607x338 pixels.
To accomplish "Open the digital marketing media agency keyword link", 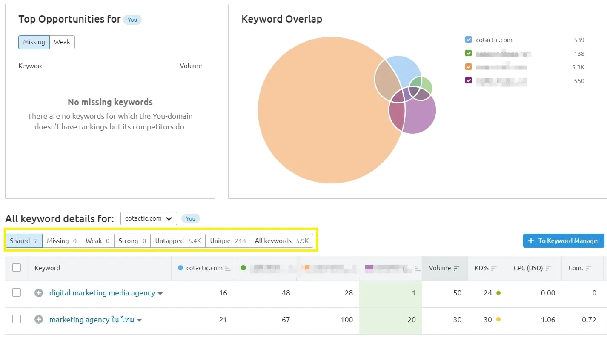I will 102,293.
